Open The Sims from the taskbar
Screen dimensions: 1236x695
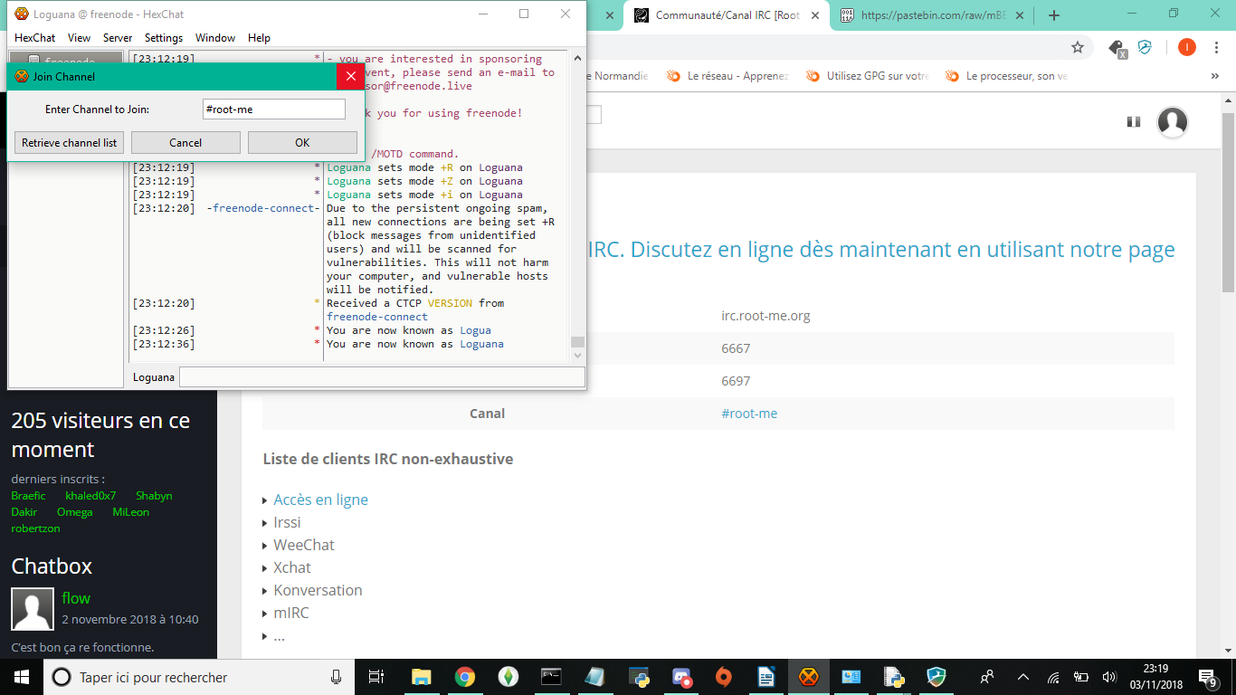click(x=508, y=677)
